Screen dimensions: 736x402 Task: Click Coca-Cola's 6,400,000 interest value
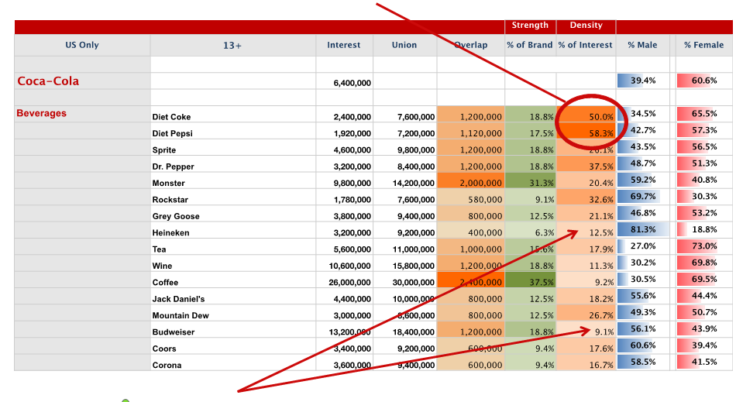tap(352, 83)
